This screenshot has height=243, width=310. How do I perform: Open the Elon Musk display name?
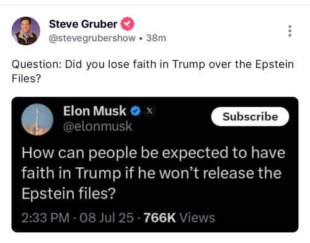tap(95, 111)
